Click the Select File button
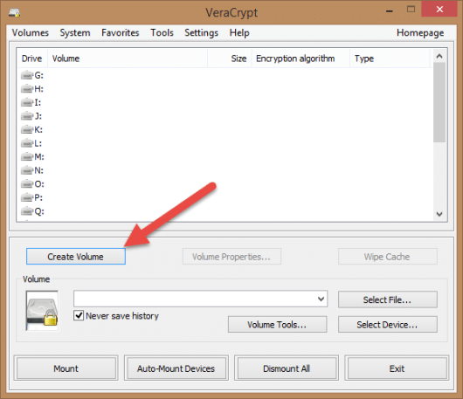Screen dimensions: 463x399 [x=387, y=299]
